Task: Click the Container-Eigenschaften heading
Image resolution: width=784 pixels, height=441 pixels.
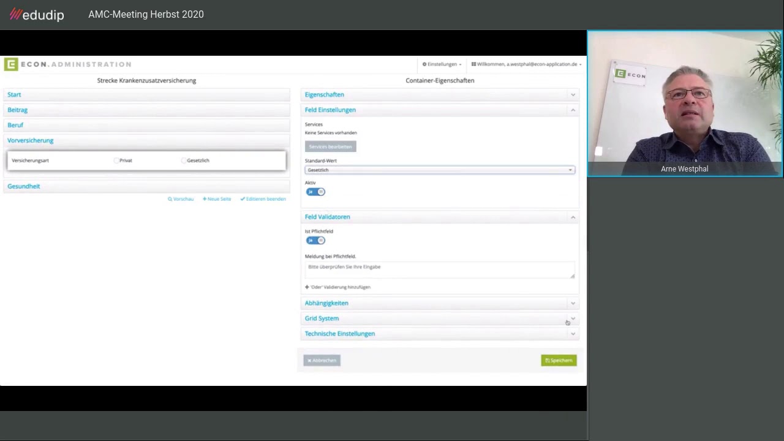Action: pos(440,80)
